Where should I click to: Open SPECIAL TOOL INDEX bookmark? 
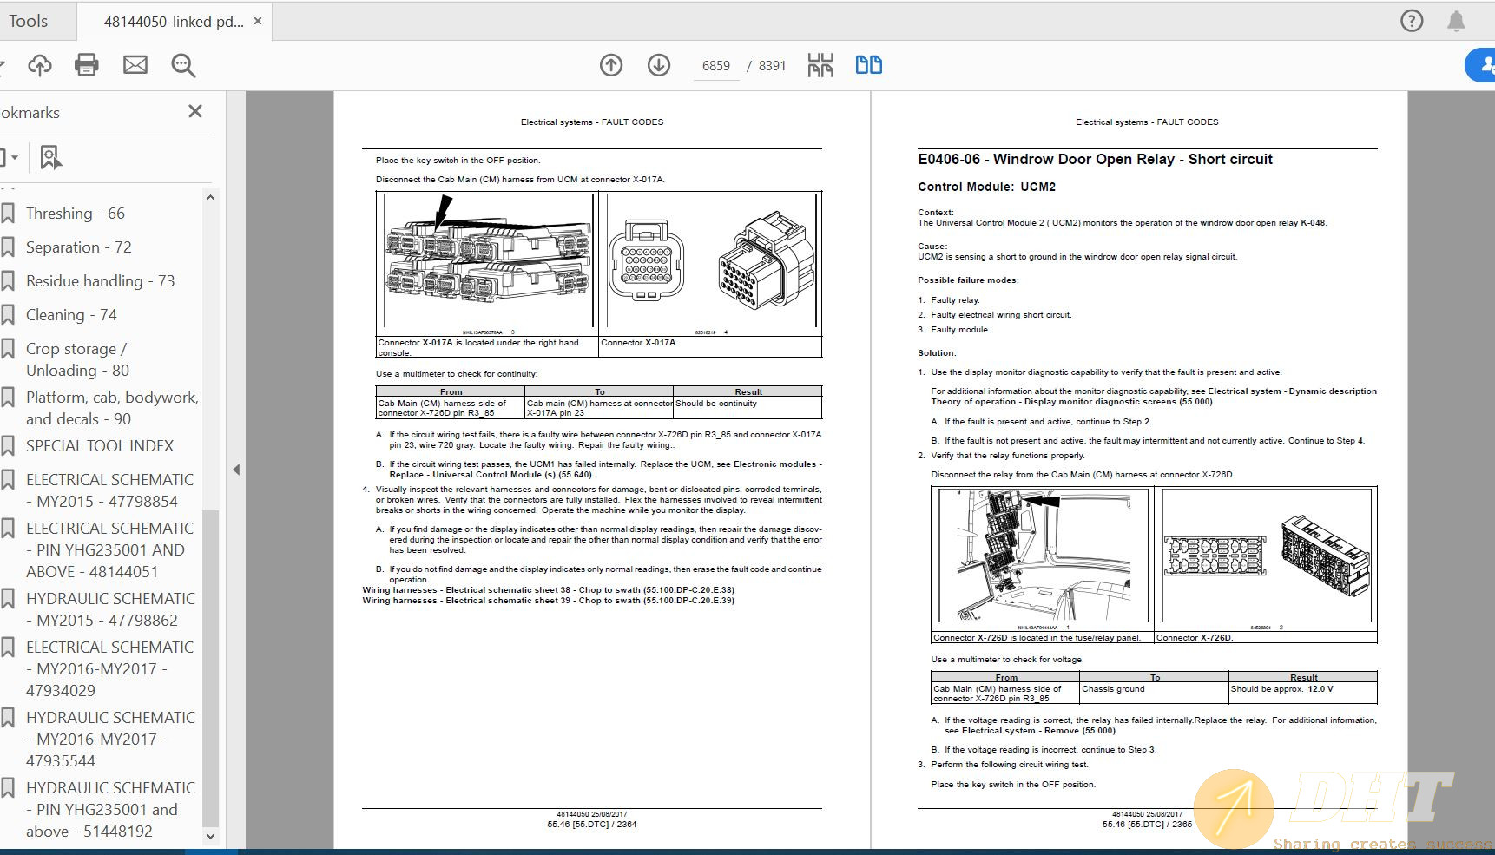(x=100, y=446)
